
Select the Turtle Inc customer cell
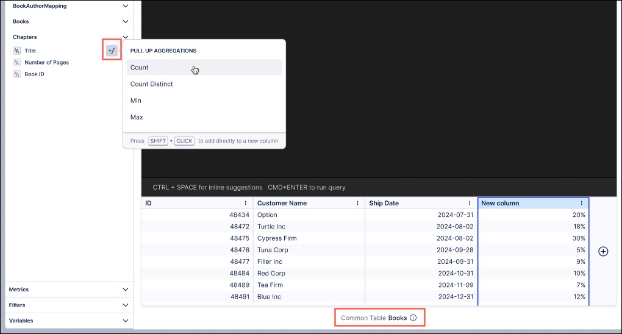coord(271,227)
